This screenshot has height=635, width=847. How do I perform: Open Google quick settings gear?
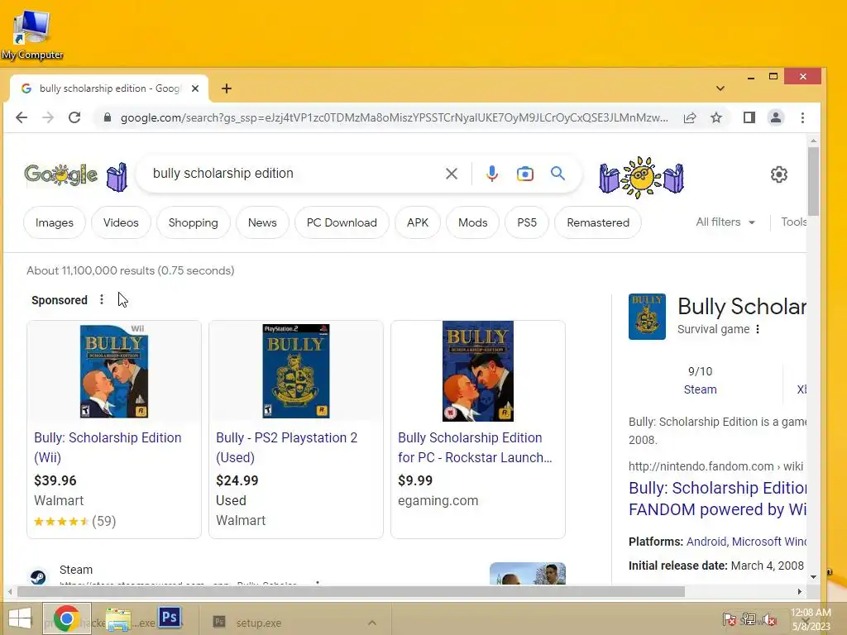coord(778,174)
